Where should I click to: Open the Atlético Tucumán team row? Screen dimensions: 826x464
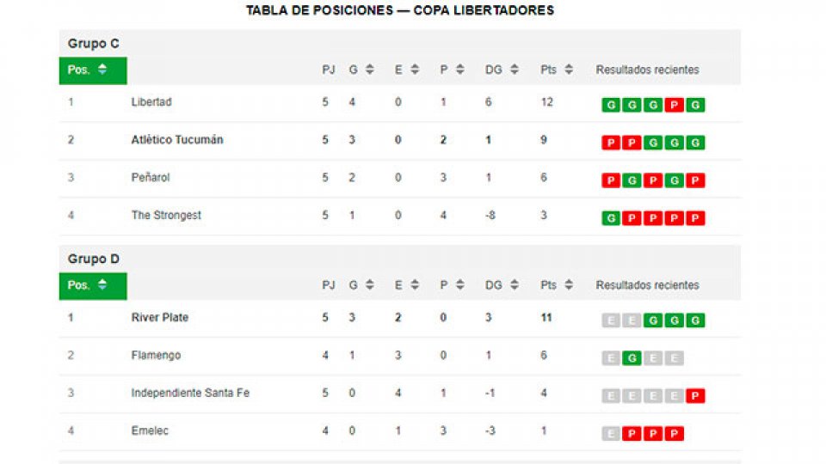(177, 140)
